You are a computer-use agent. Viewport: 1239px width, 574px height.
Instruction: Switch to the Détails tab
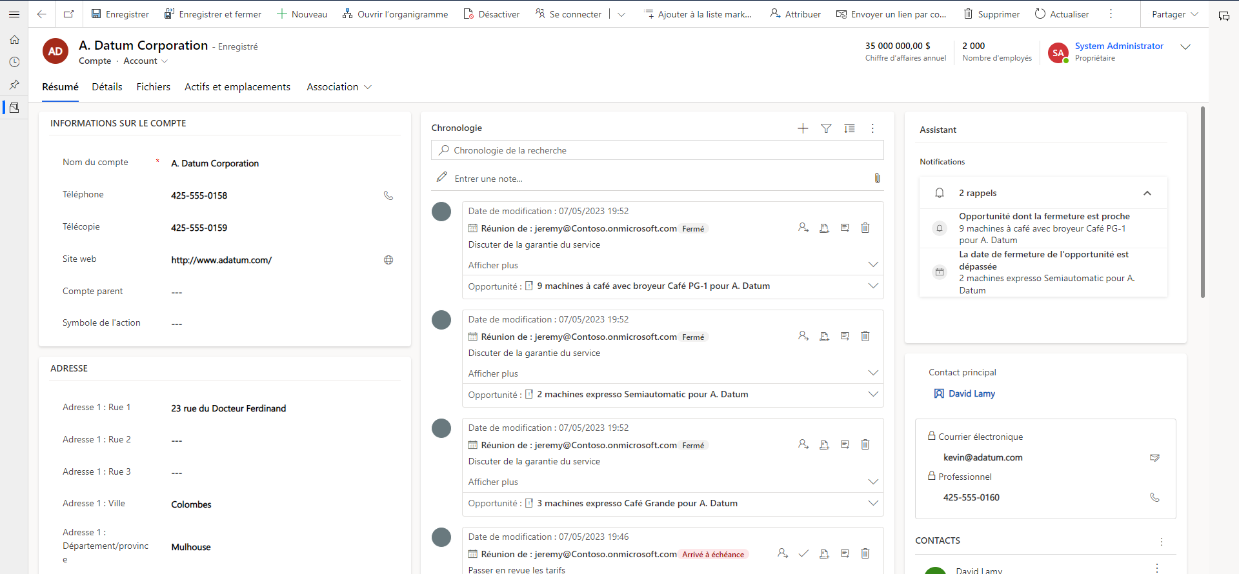coord(107,87)
